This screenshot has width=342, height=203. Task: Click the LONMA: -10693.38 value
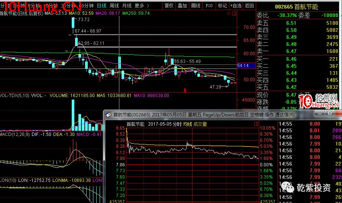[x=71, y=180]
